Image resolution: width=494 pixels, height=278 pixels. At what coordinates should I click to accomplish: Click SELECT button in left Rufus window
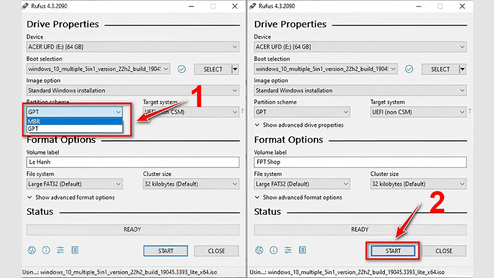(213, 69)
